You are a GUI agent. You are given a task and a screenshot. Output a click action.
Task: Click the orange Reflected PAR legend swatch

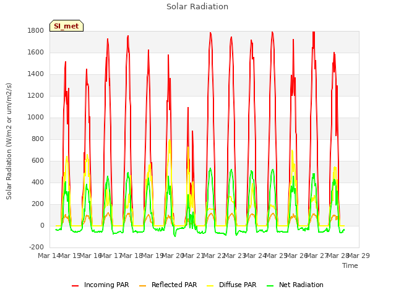coord(143,285)
